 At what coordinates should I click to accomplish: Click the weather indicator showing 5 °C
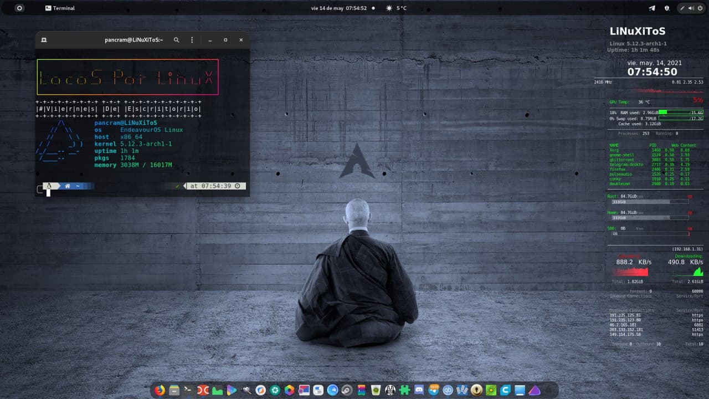397,8
